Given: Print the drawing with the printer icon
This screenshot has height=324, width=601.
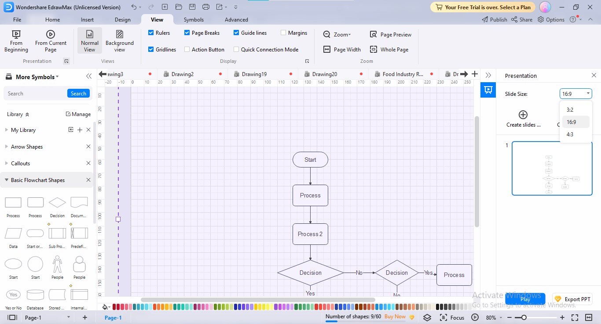Looking at the screenshot, I should pos(206,7).
